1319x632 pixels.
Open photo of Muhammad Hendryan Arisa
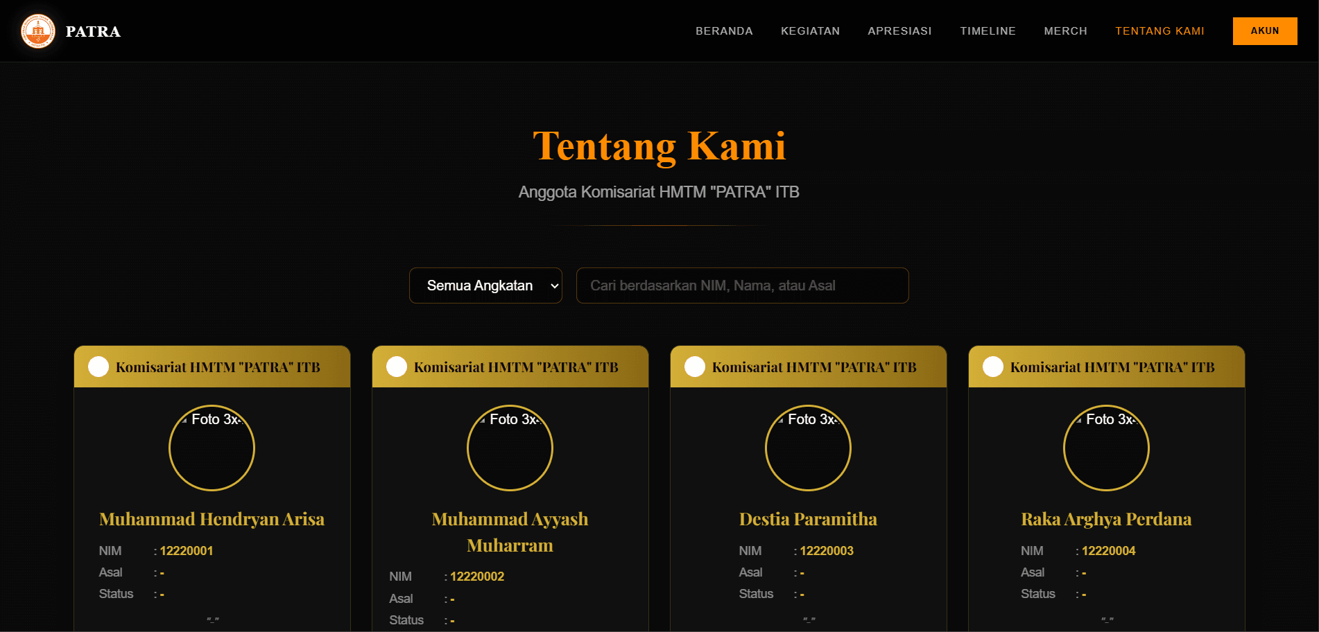click(x=212, y=448)
